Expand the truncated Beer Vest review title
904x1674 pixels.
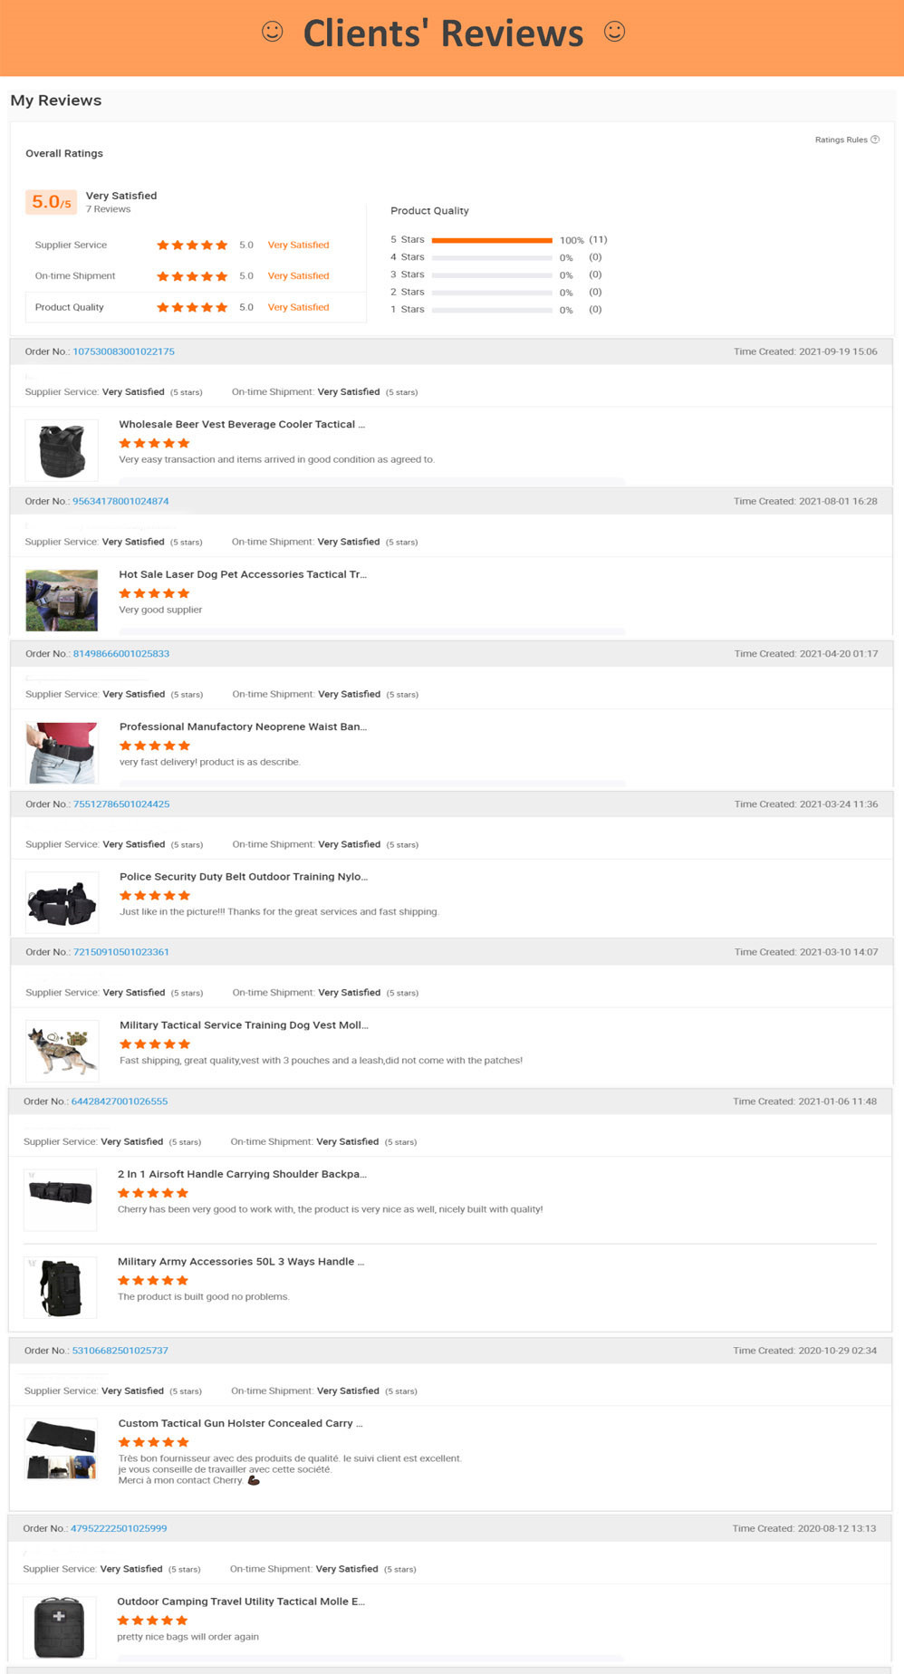[x=241, y=424]
